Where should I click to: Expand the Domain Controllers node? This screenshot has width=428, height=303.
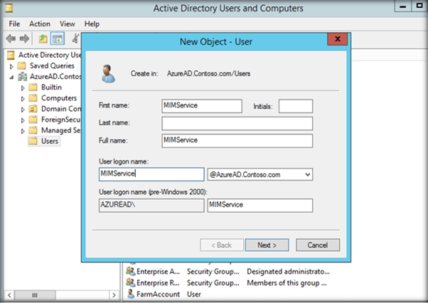point(23,110)
